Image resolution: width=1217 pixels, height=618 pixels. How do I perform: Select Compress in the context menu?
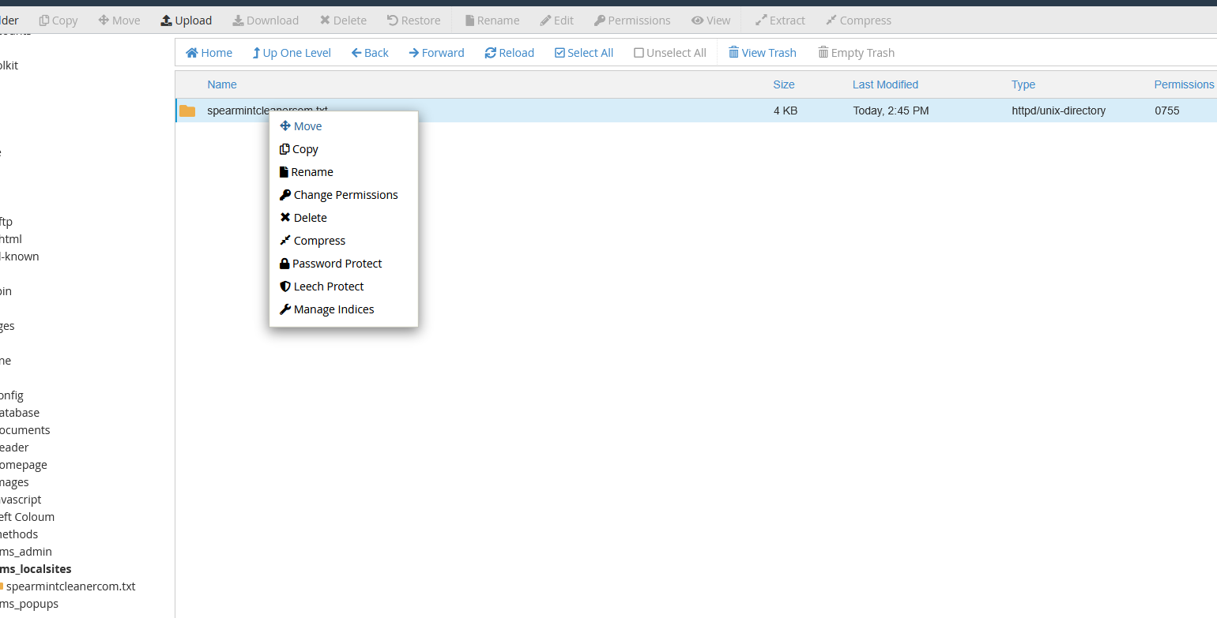319,241
